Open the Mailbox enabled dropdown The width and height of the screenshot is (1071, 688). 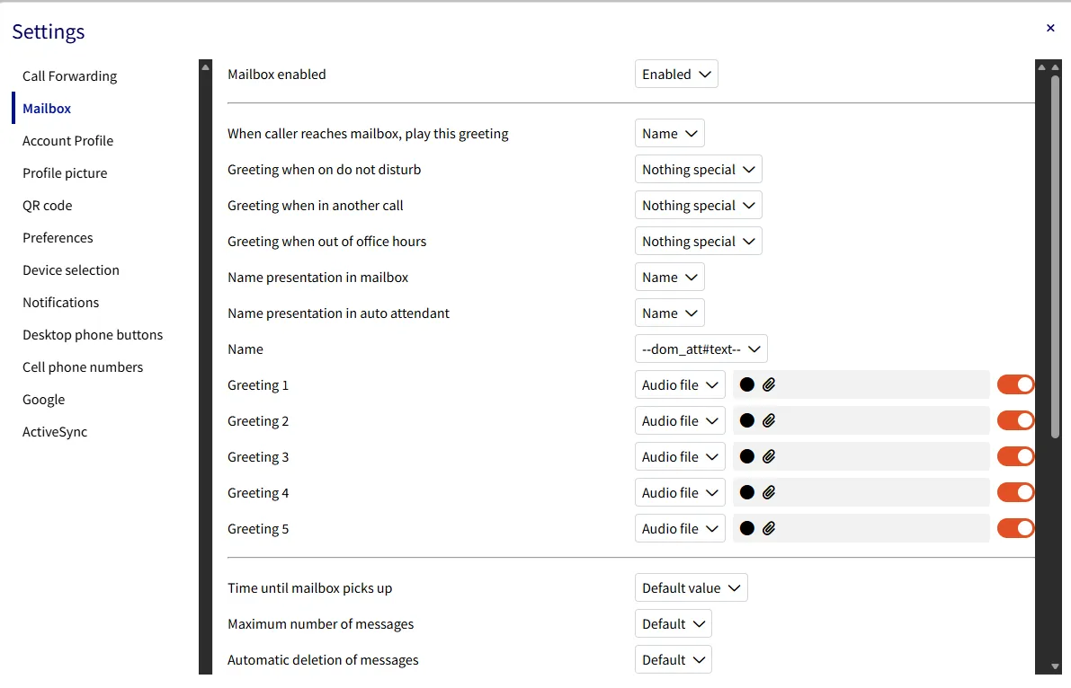[676, 75]
